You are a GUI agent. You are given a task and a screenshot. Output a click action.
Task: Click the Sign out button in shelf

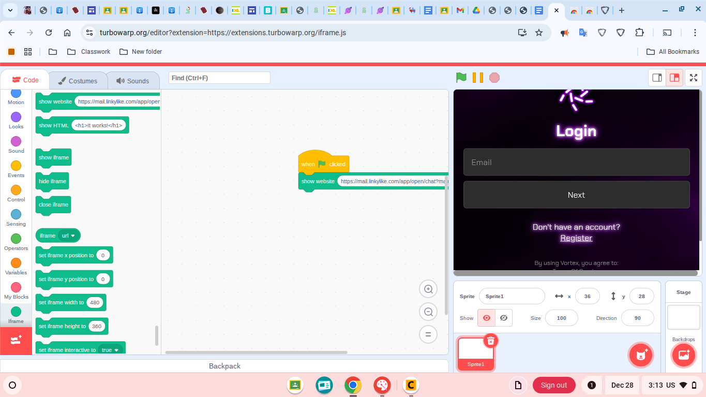click(554, 385)
